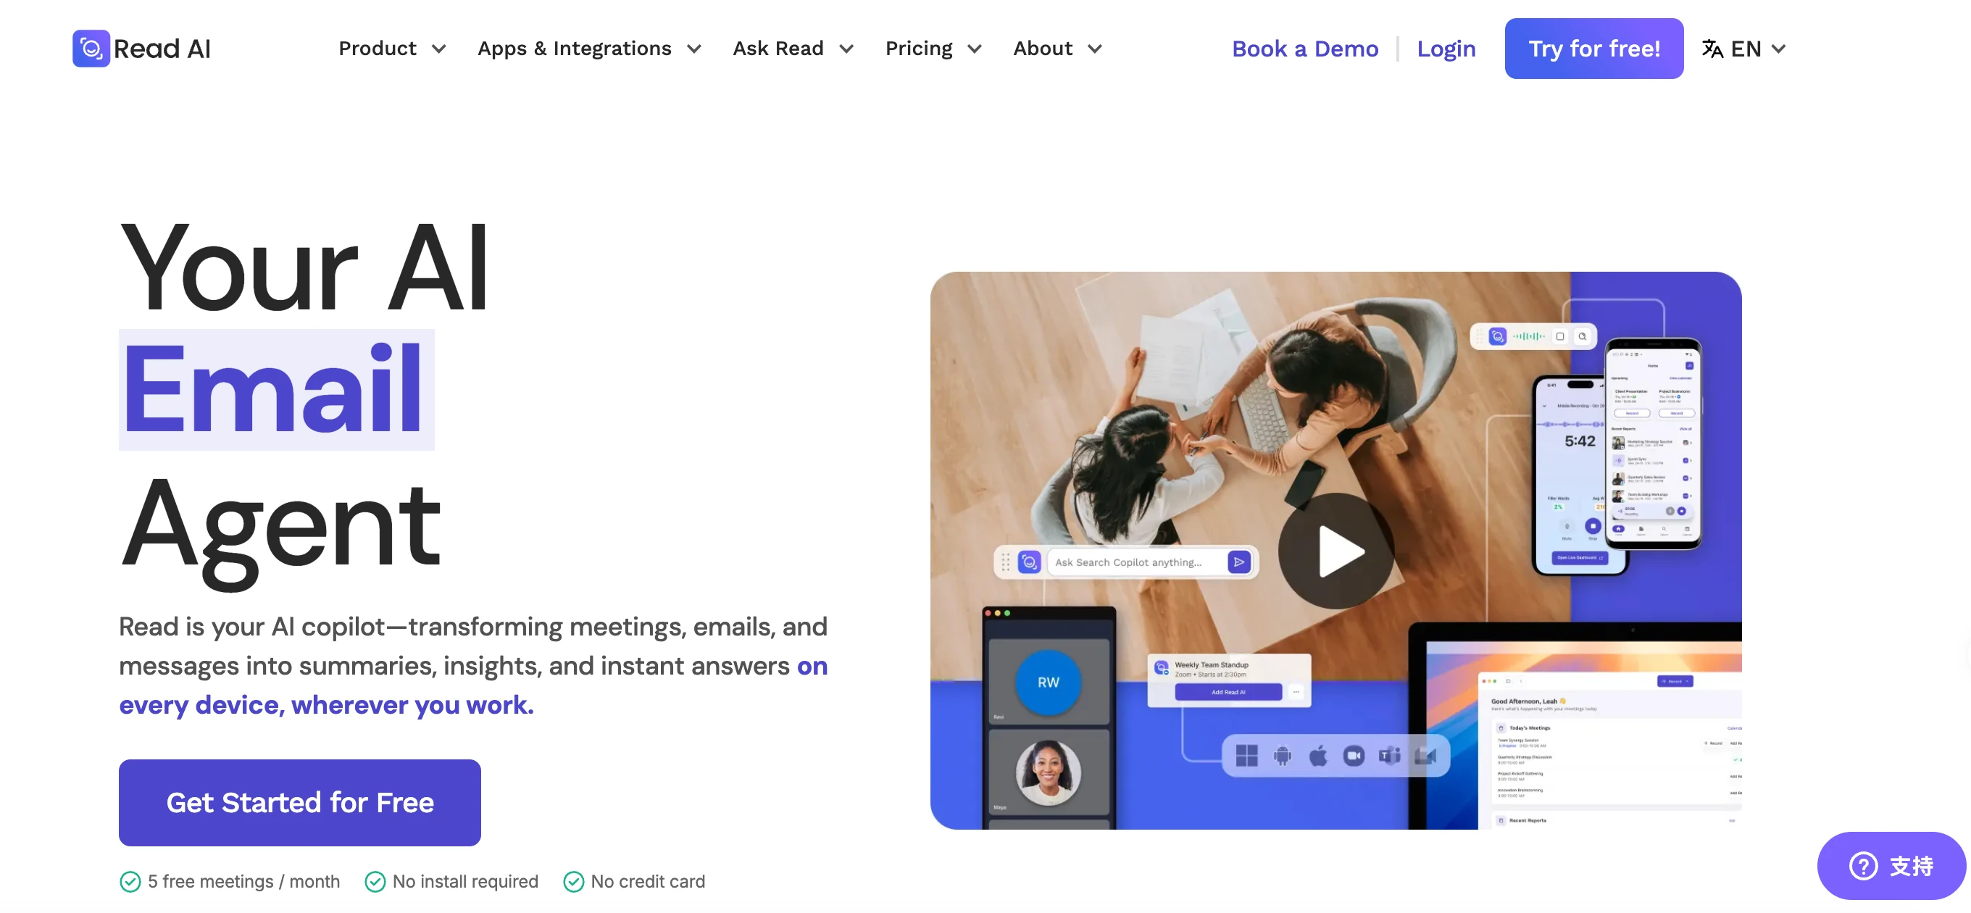Follow the Book a Demo link
Viewport: 1971px width, 913px height.
click(x=1304, y=49)
